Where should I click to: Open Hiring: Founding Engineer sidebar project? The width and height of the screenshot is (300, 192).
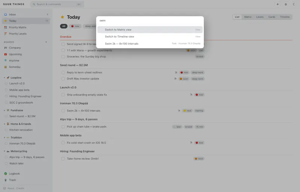point(26,96)
